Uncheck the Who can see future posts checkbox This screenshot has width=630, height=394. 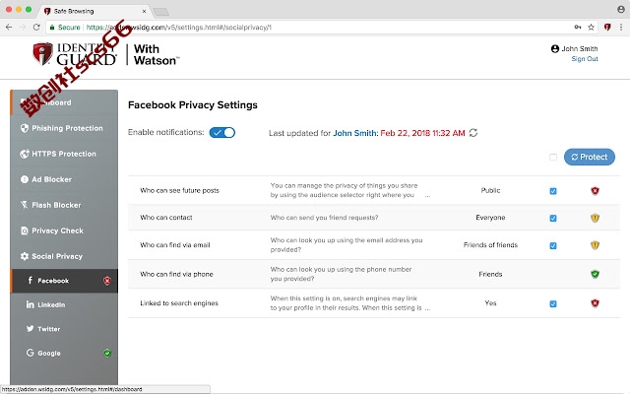tap(553, 191)
